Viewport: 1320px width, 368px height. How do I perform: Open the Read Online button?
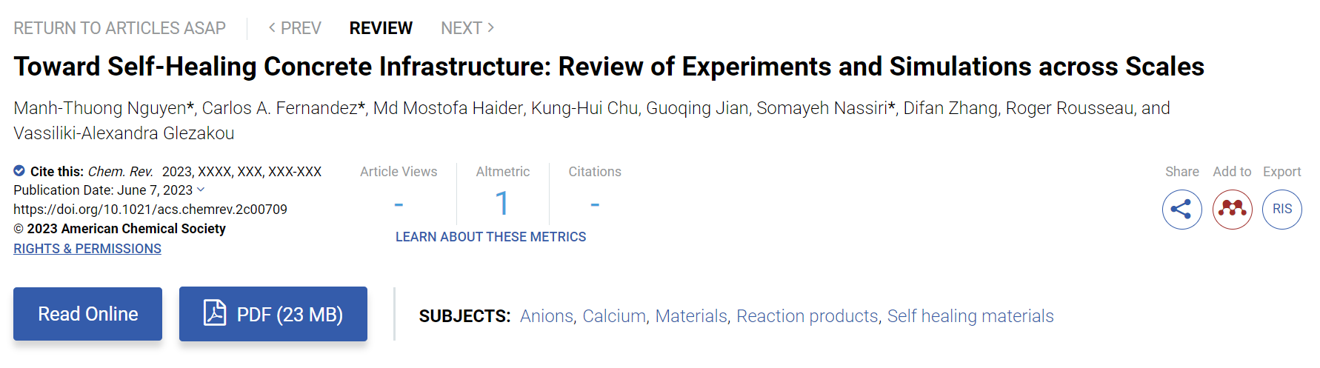tap(87, 314)
